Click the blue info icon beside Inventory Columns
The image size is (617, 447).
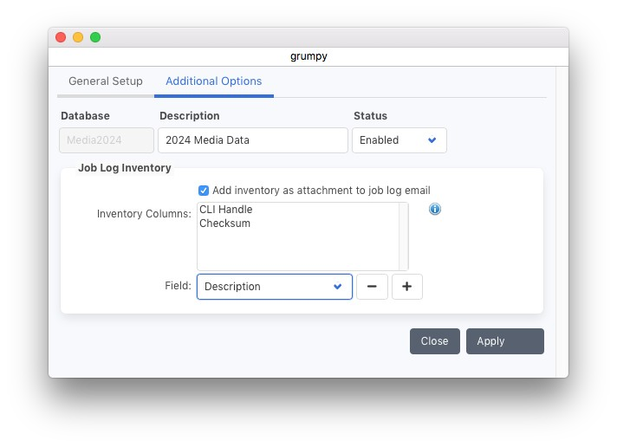point(435,209)
